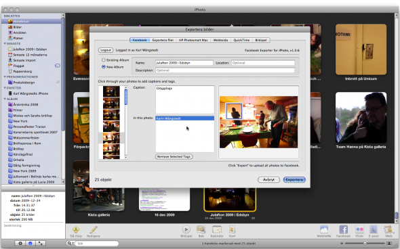Screen dimensions: 400x249
Task: Switch to the QuickTime tab
Action: point(241,40)
